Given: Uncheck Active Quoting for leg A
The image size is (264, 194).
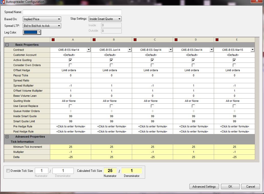Looking at the screenshot, I should [70, 60].
